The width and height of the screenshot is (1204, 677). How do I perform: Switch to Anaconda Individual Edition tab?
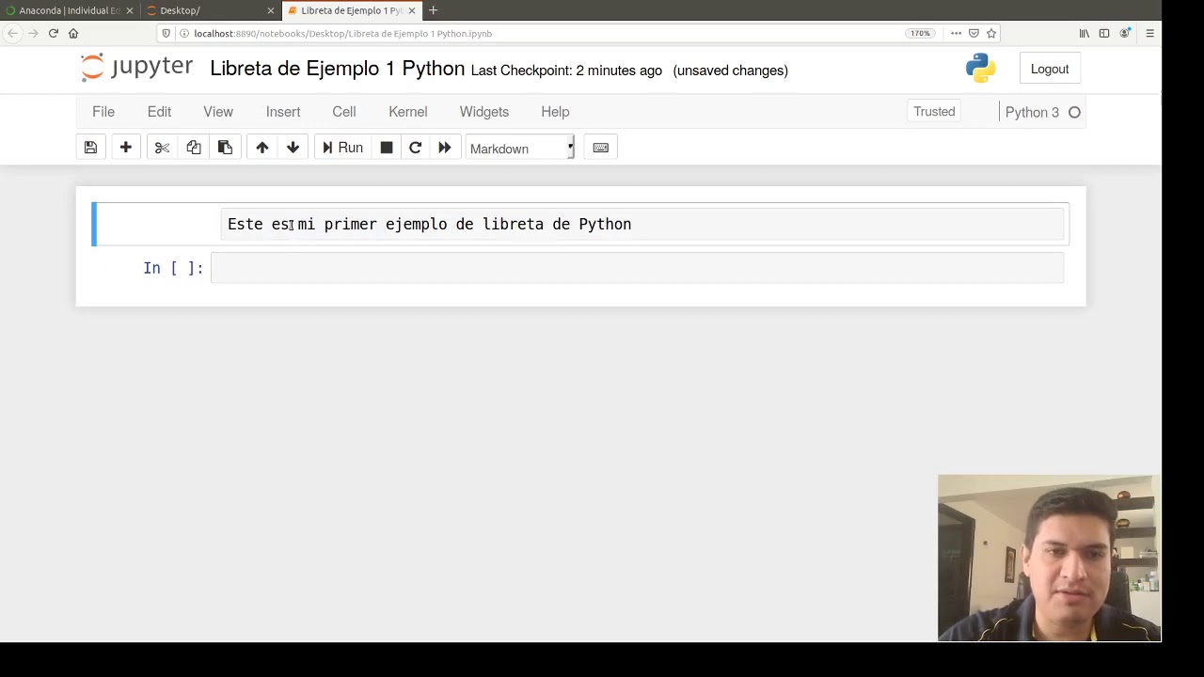tap(68, 10)
